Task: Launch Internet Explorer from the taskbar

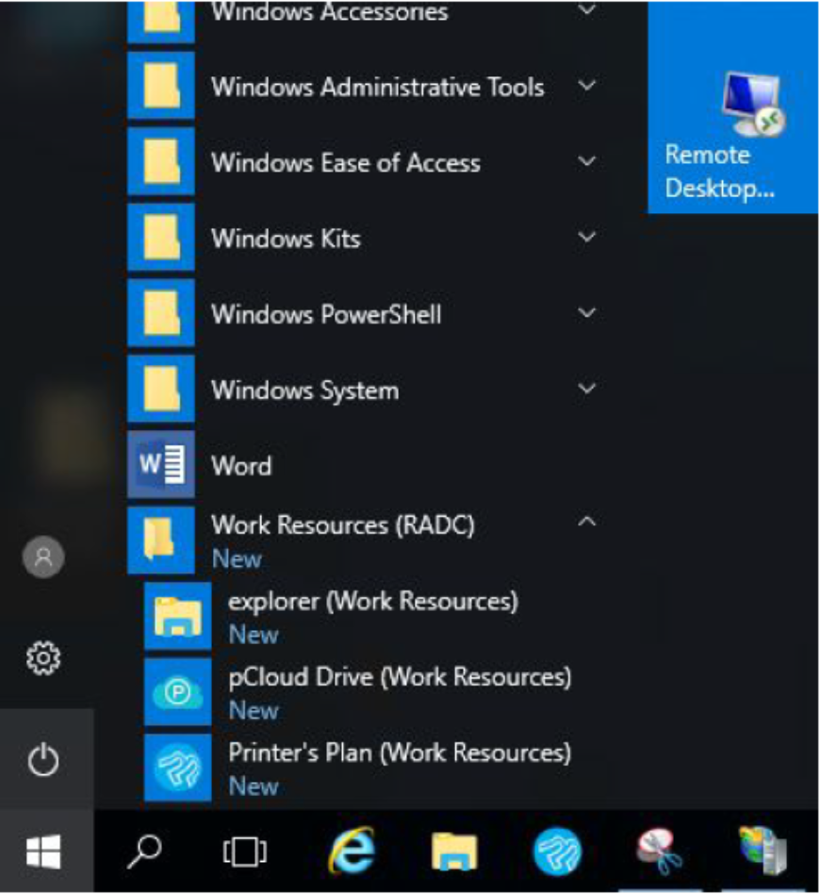Action: pyautogui.click(x=352, y=852)
